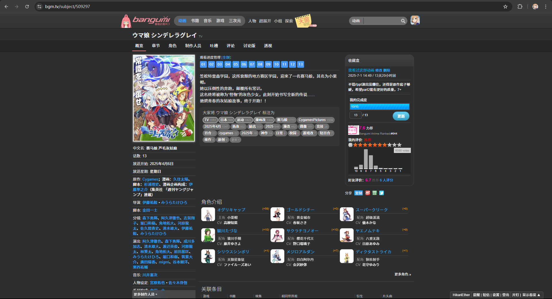Image resolution: width=552 pixels, height=299 pixels.
Task: Share to Douban icon
Action: (x=375, y=193)
